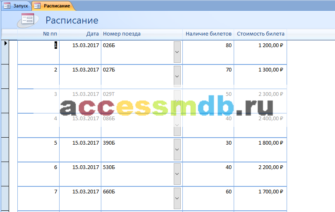This screenshot has height=212, width=335.
Task: Click the train number value 390Б
Action: coord(109,143)
